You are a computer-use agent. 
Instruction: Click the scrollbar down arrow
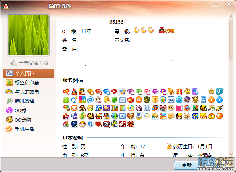click(x=231, y=154)
